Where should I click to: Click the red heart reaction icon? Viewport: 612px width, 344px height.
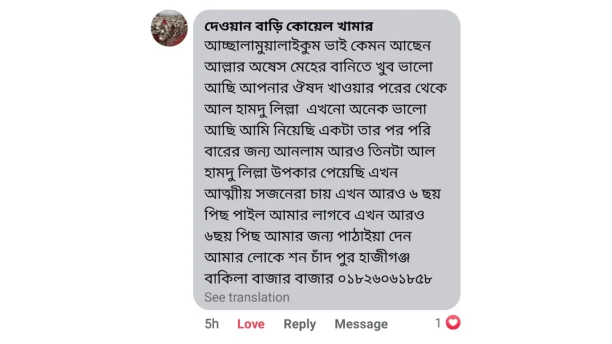(453, 323)
